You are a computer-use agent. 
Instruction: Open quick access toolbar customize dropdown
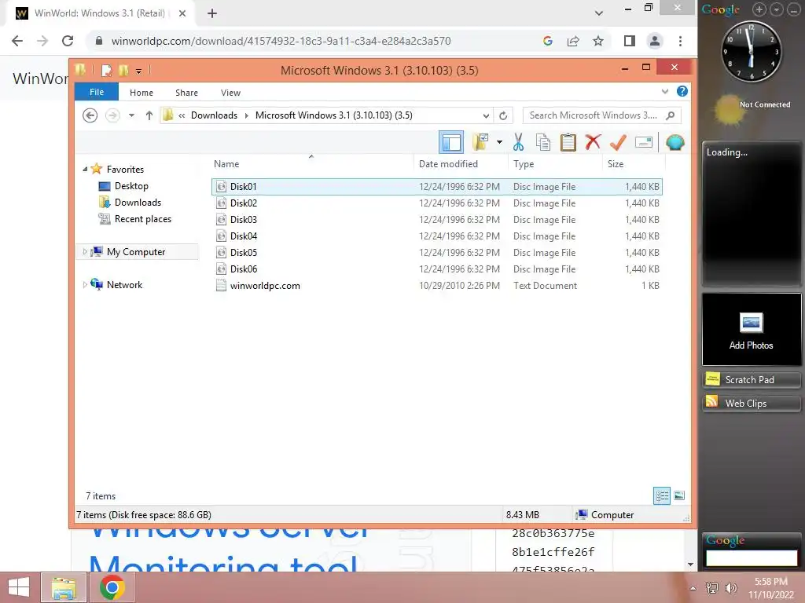pos(138,71)
